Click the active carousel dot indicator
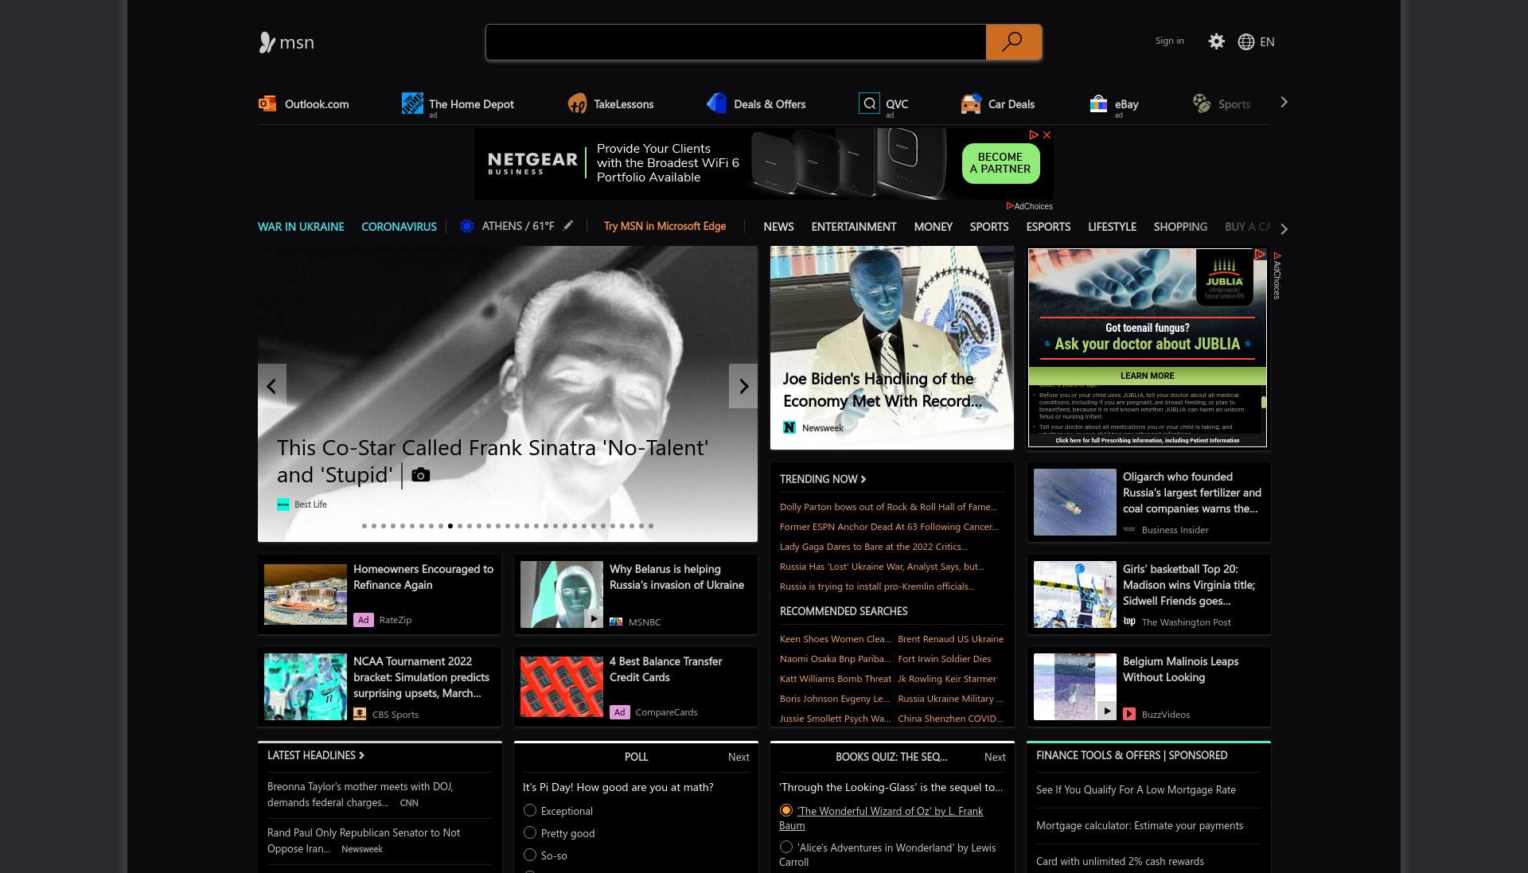This screenshot has height=873, width=1528. point(450,526)
